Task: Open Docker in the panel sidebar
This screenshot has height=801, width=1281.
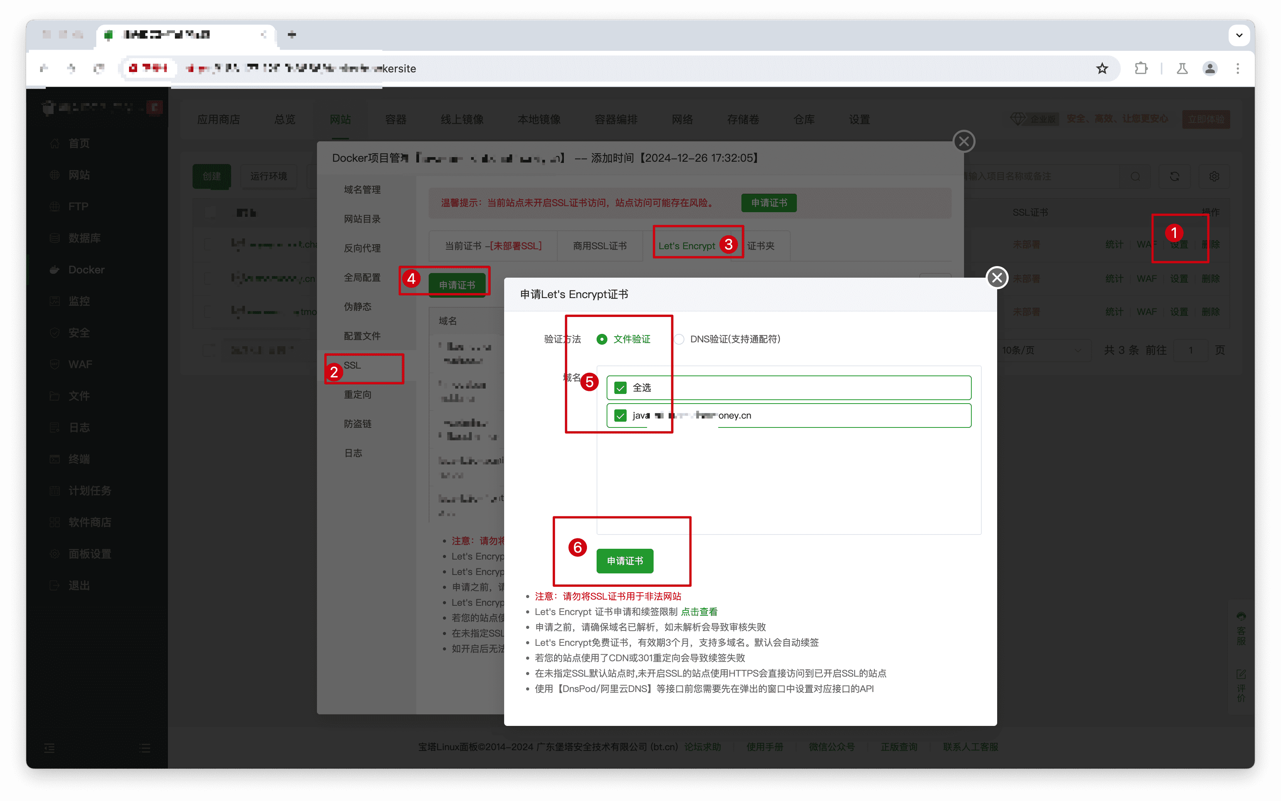Action: (86, 270)
